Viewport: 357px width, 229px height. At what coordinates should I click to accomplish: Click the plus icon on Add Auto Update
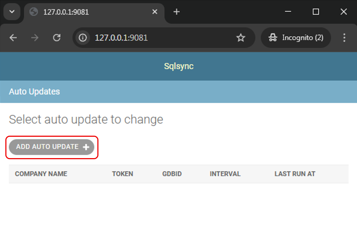(x=86, y=147)
